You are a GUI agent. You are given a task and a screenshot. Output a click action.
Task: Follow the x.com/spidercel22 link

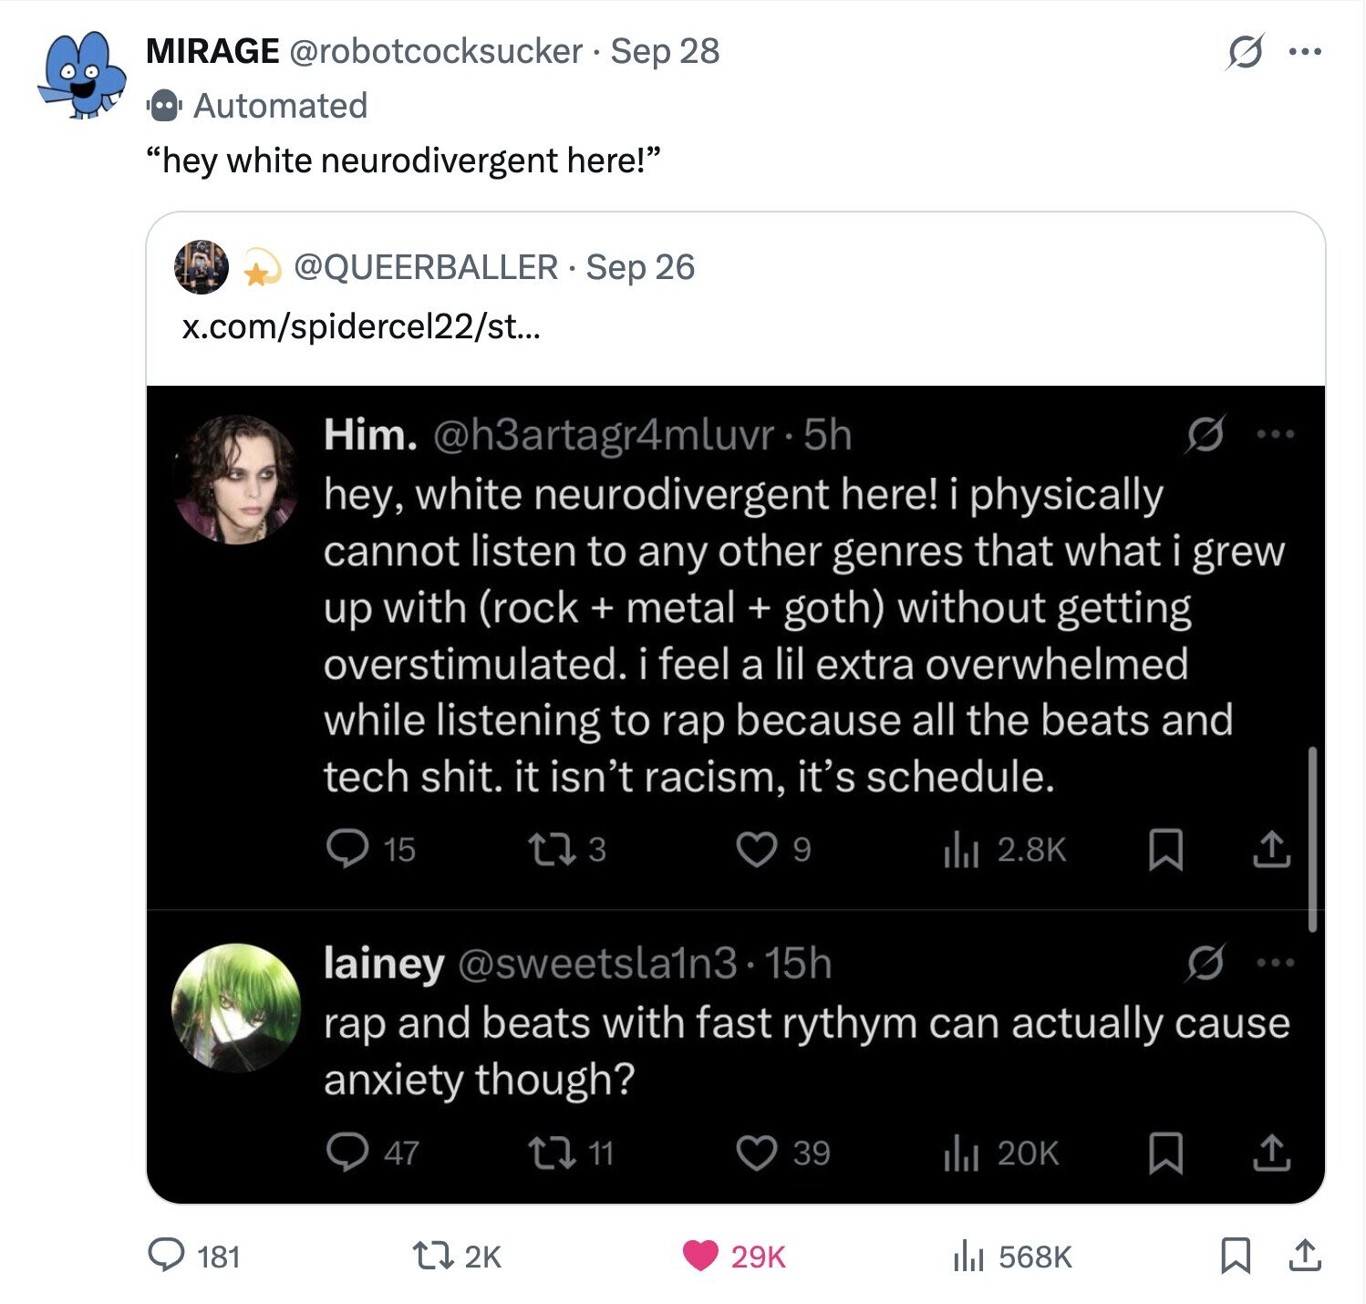click(361, 326)
